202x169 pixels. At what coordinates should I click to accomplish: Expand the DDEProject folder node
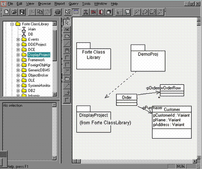(x=18, y=44)
